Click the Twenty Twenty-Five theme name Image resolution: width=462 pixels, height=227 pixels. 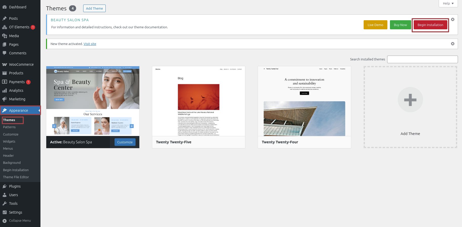click(173, 142)
